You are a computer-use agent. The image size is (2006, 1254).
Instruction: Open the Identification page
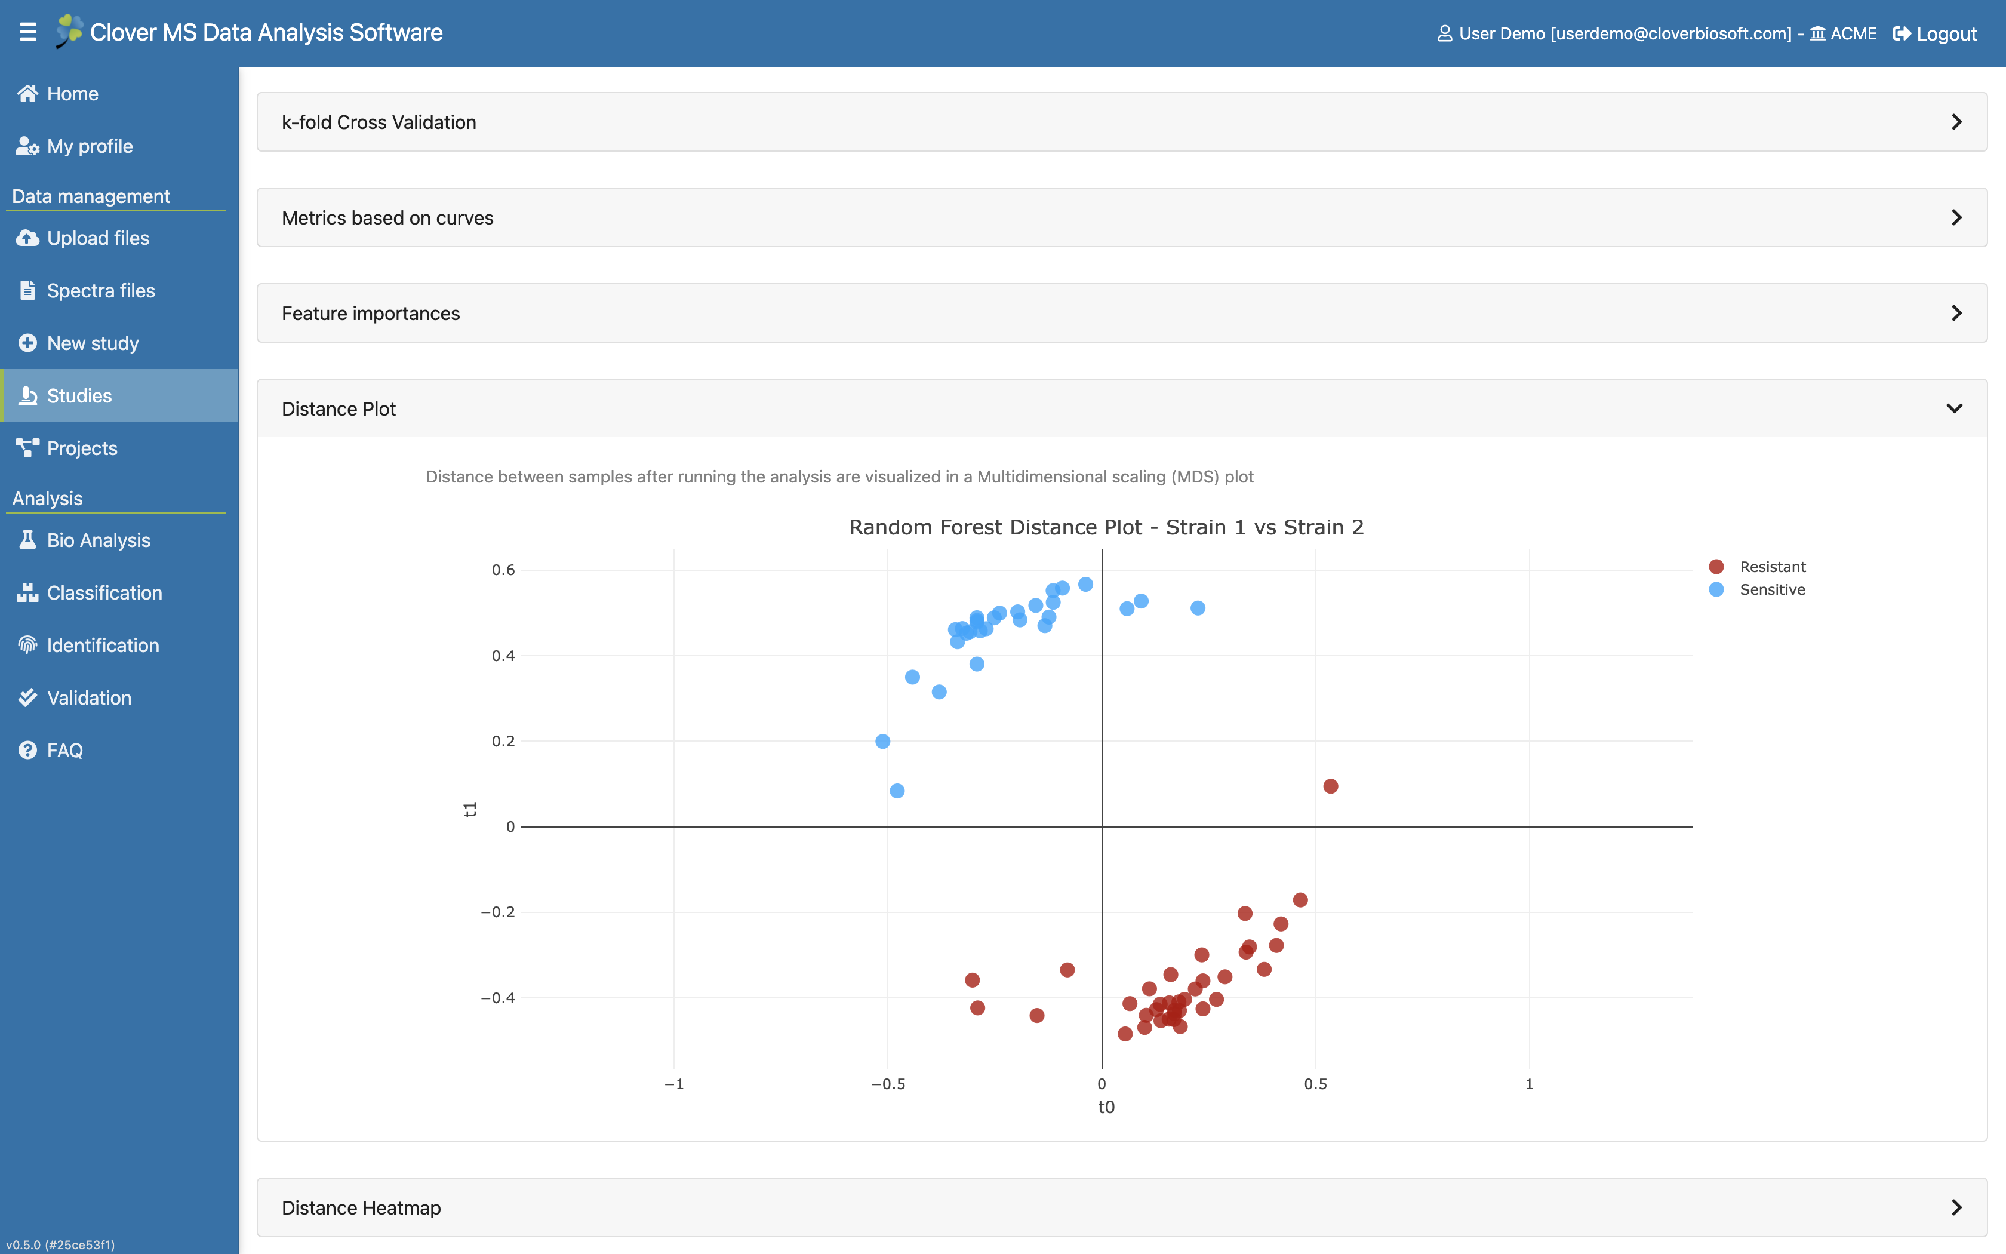[x=119, y=644]
